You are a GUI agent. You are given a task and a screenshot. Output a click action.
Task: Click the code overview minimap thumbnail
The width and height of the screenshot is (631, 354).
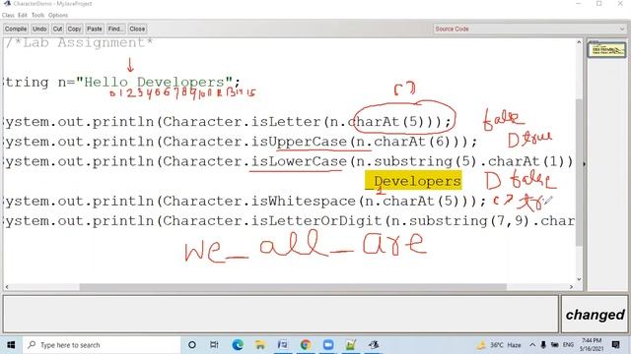pyautogui.click(x=606, y=50)
